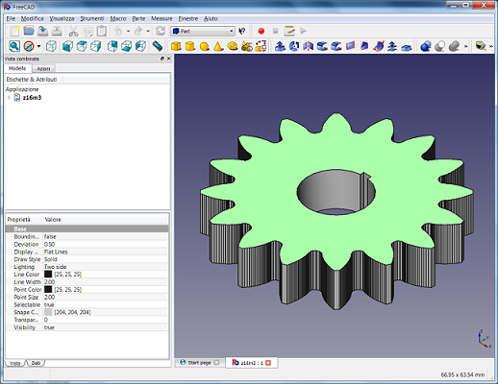Screen dimensions: 498x384
Task: Start macro recording with the red circle
Action: (x=261, y=31)
